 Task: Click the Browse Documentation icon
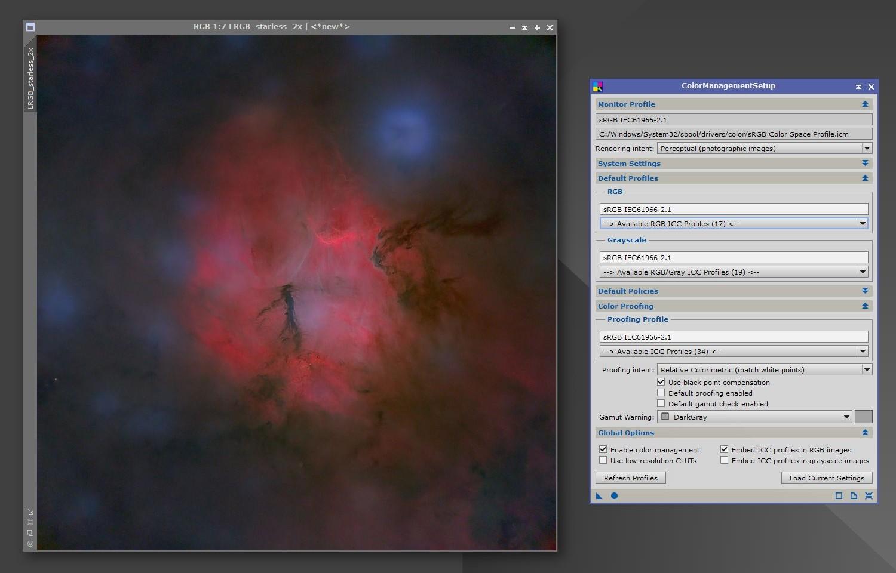click(x=854, y=495)
